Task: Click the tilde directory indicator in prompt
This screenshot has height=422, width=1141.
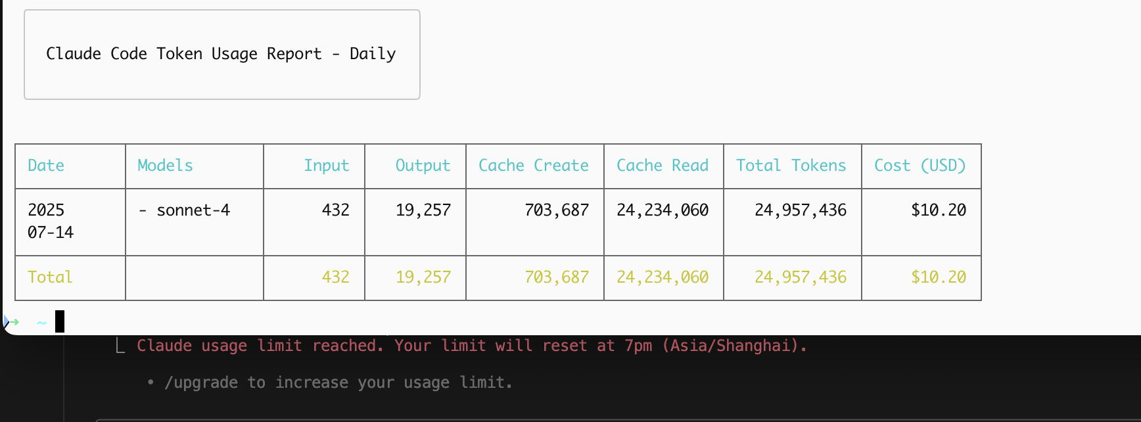Action: tap(41, 322)
